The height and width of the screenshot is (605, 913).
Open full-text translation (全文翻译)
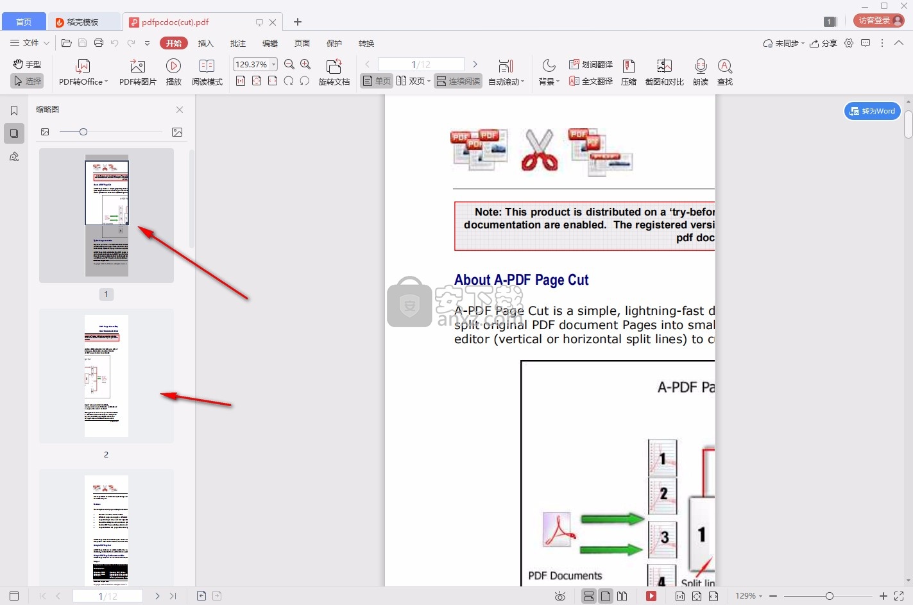click(591, 81)
